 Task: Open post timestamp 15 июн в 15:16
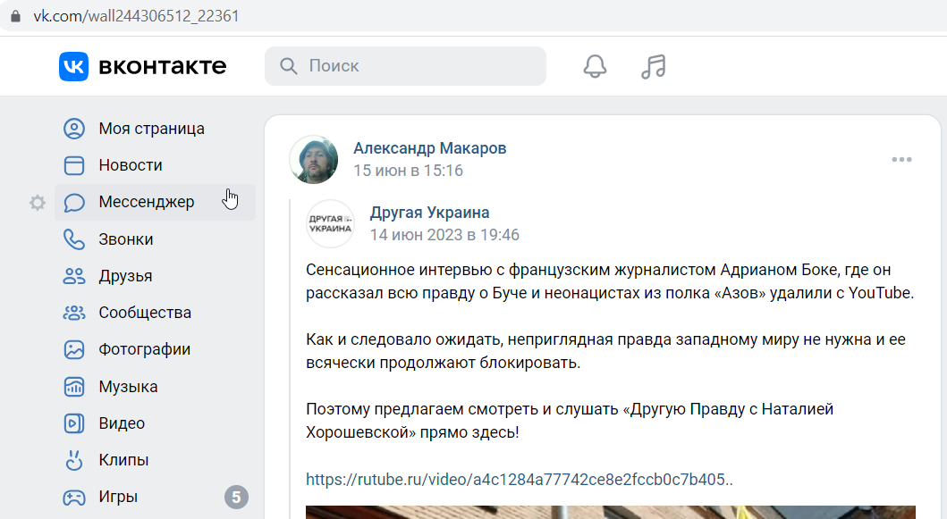tap(409, 171)
